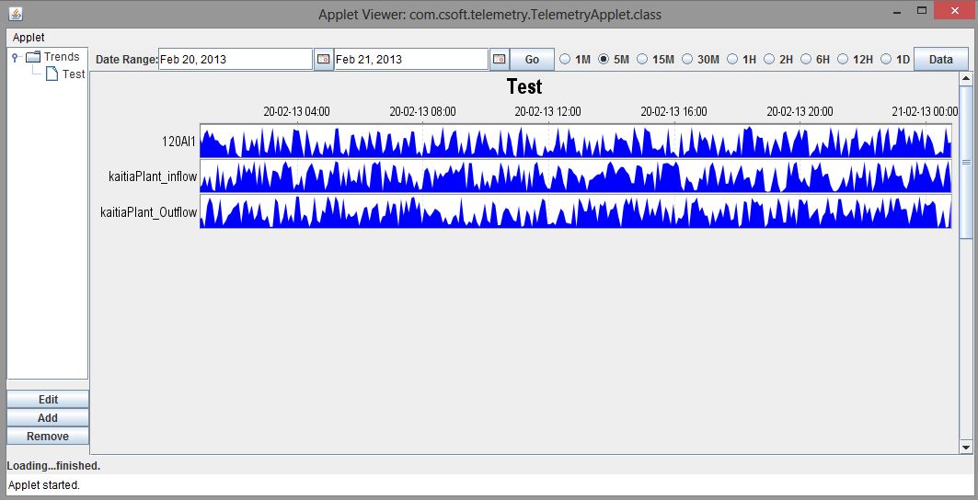Maximize the Applet Viewer window
This screenshot has height=500, width=978.
coord(921,11)
